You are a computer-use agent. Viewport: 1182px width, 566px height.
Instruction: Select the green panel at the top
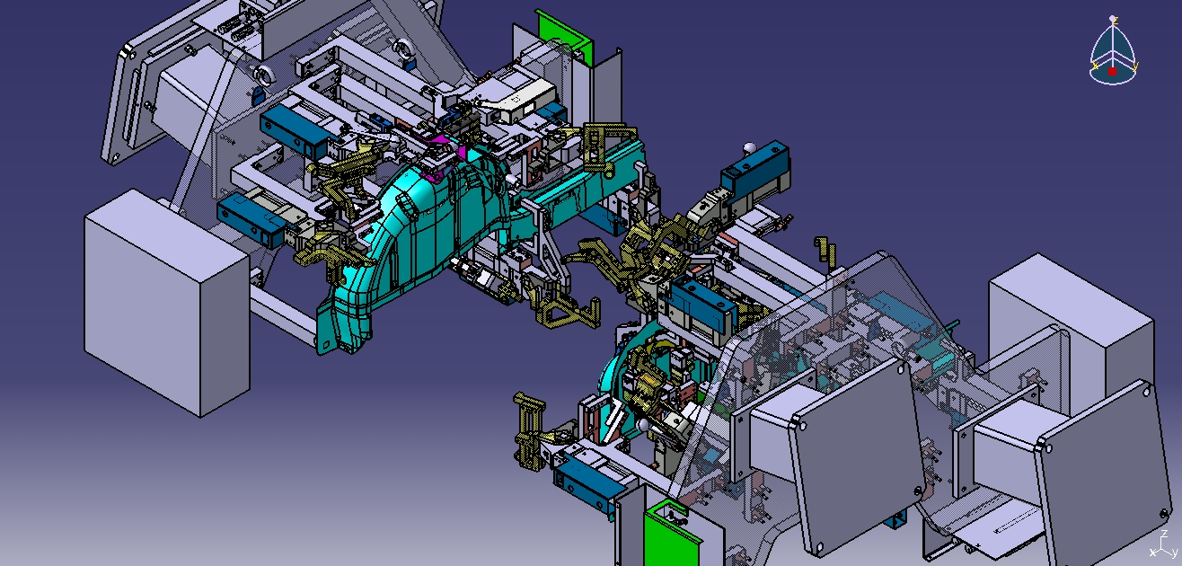(566, 36)
